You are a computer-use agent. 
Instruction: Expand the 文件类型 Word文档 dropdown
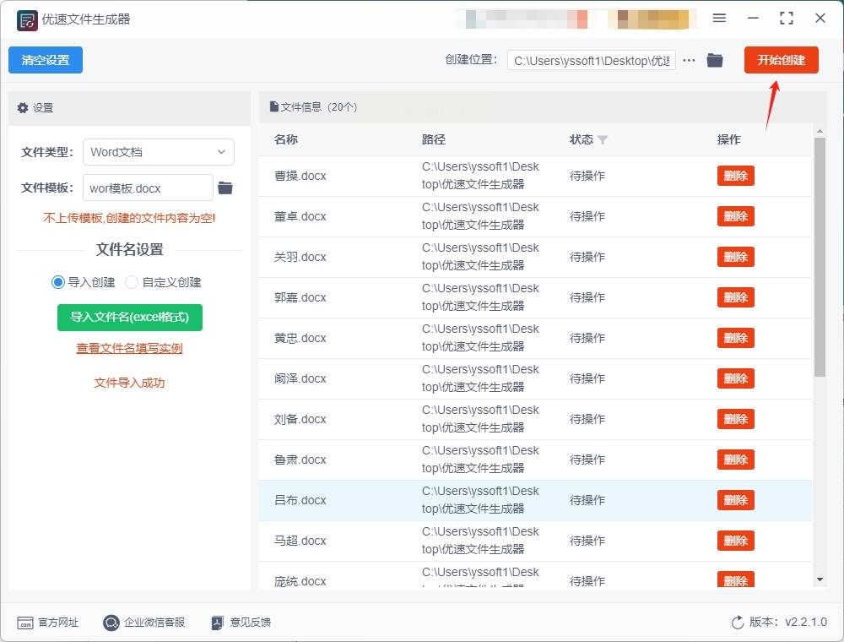159,152
